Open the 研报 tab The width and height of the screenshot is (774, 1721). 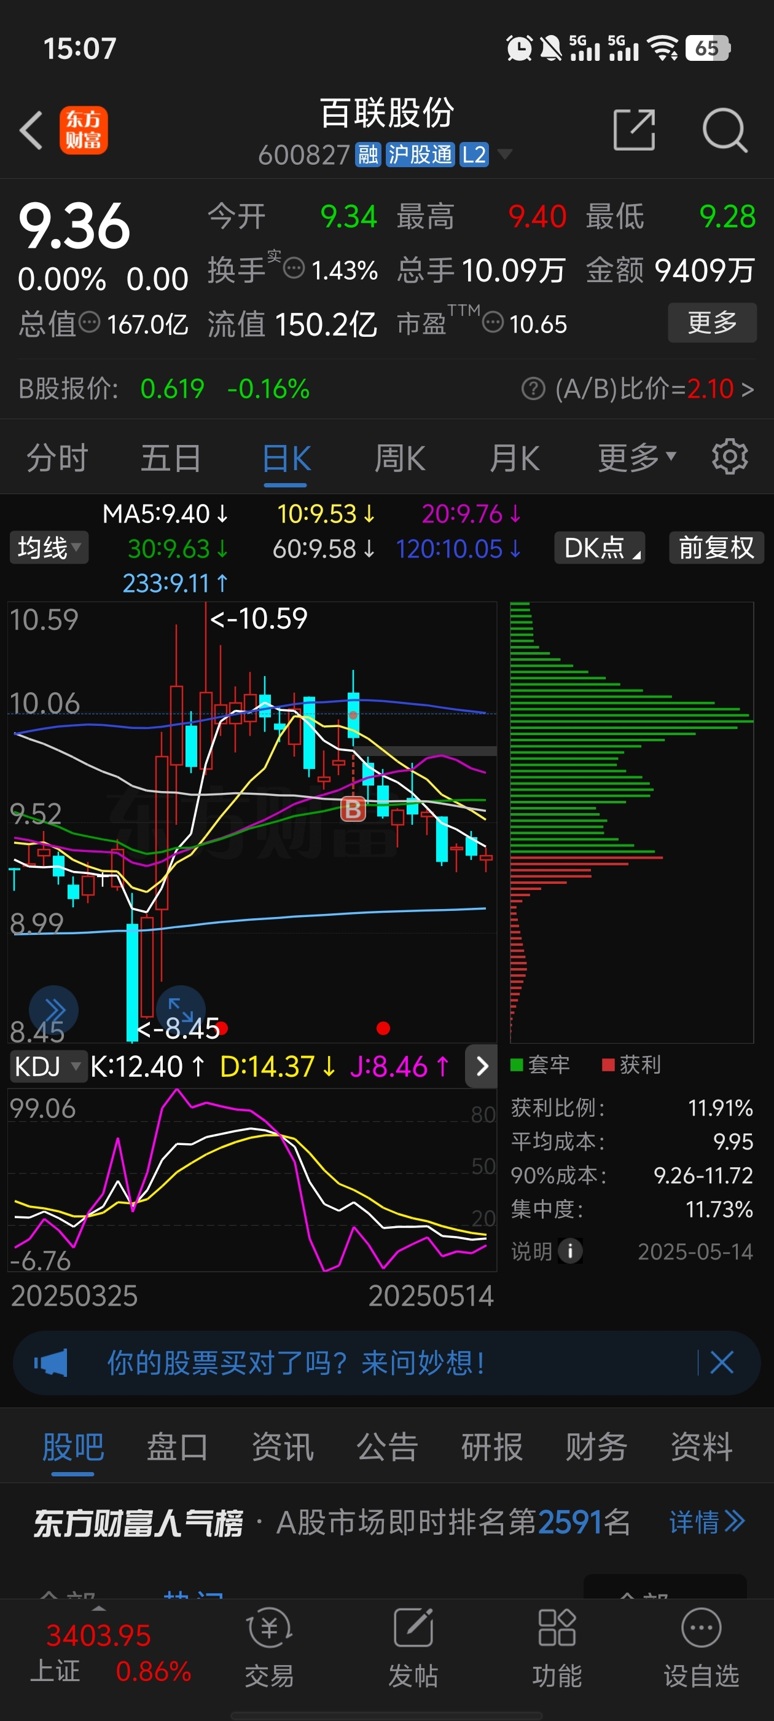[492, 1447]
